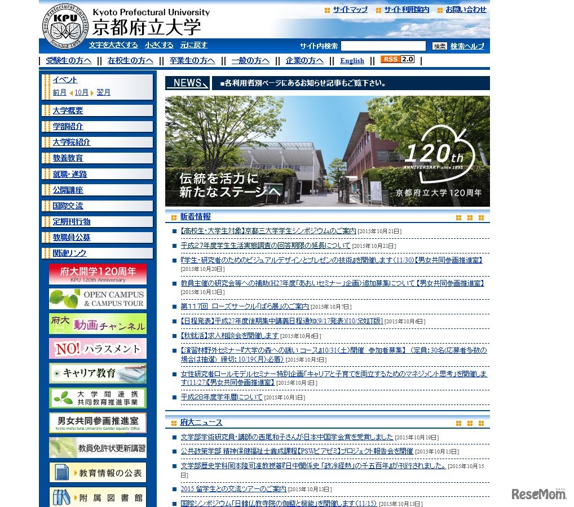Viewport: 574px width, 507px height.
Task: Open the サイトマップ link
Action: point(348,10)
